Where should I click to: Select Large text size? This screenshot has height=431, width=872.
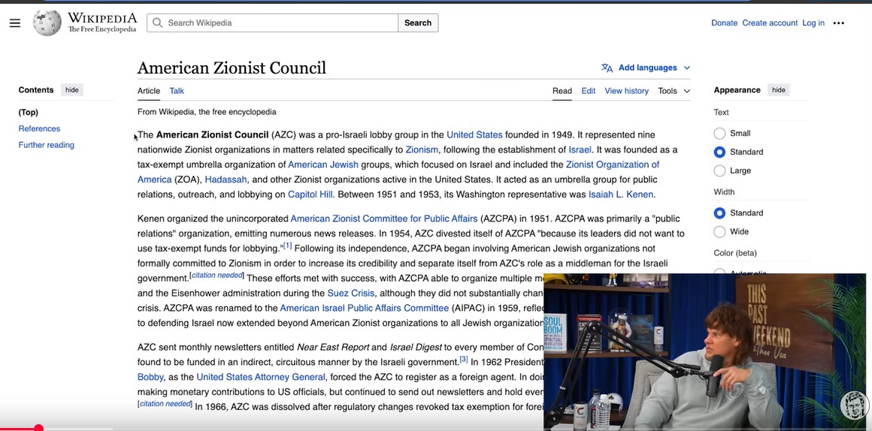tap(719, 170)
